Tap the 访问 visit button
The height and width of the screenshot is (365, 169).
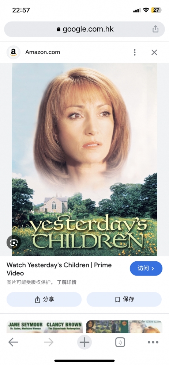coord(146,268)
